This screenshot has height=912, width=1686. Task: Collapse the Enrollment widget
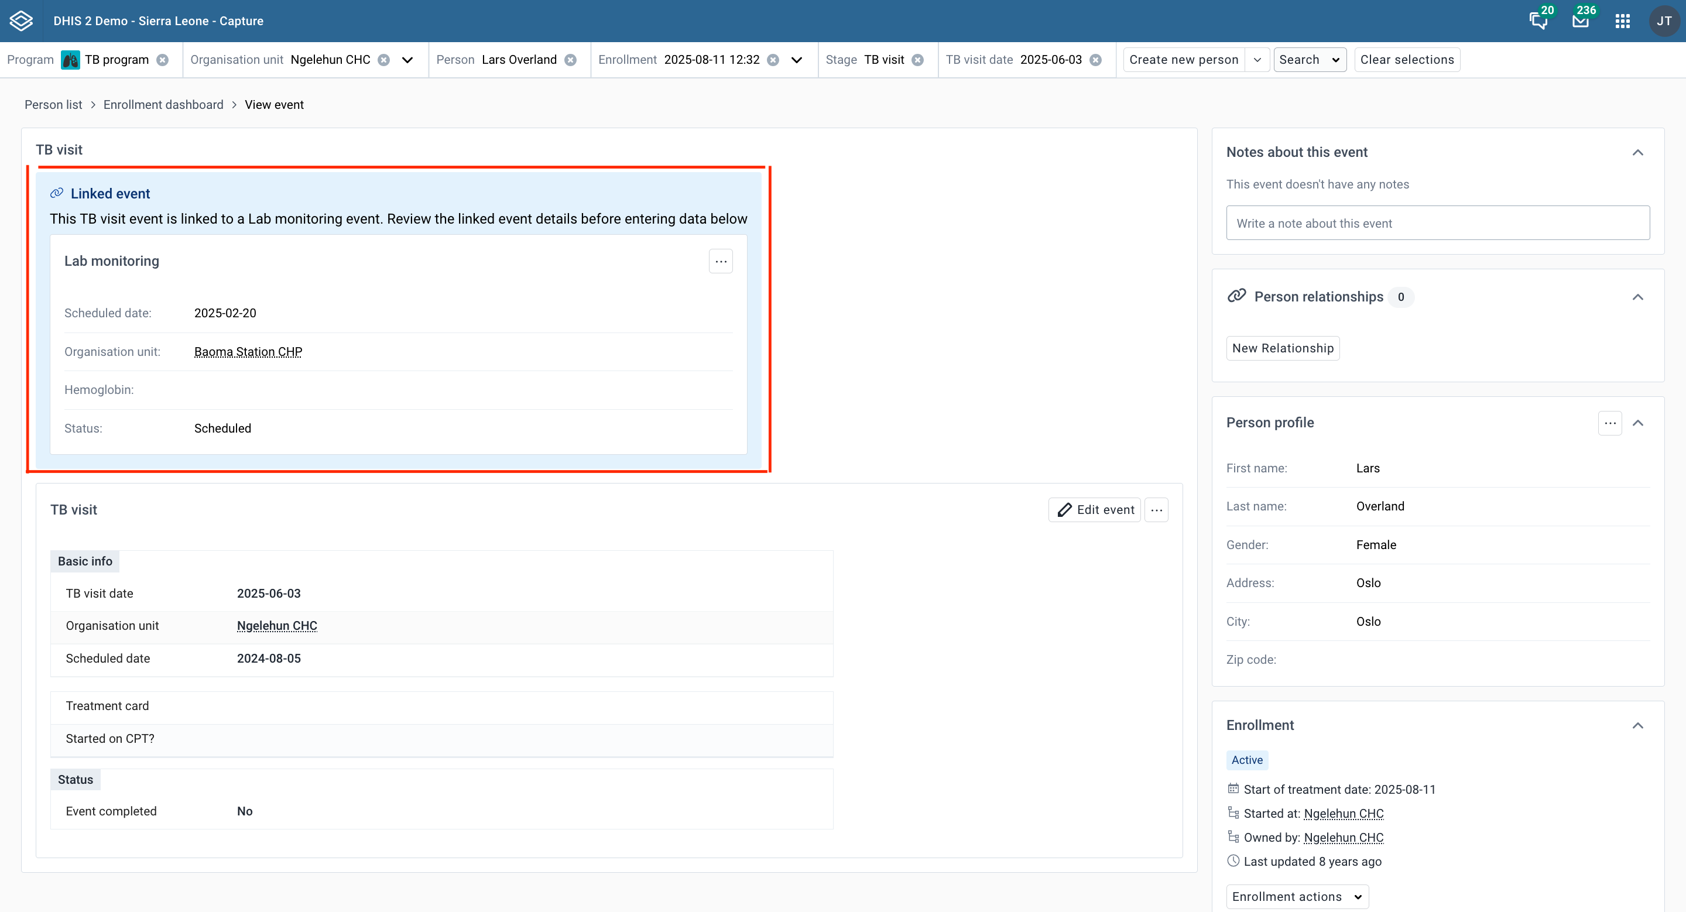coord(1637,725)
